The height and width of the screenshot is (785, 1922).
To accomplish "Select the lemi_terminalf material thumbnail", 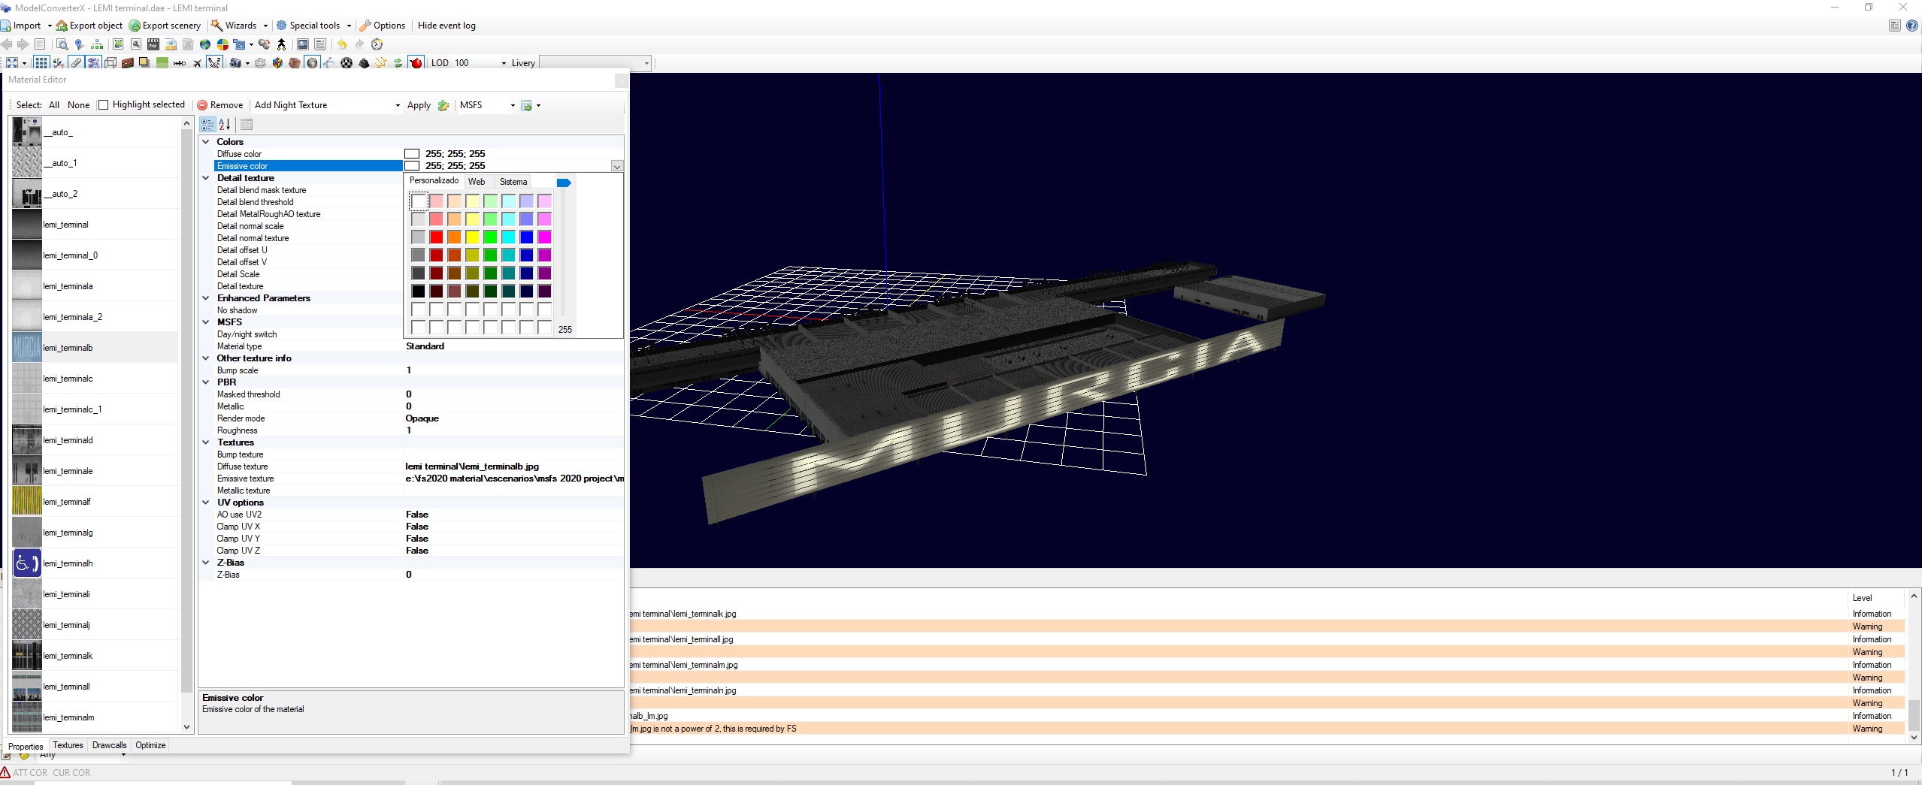I will [x=27, y=502].
